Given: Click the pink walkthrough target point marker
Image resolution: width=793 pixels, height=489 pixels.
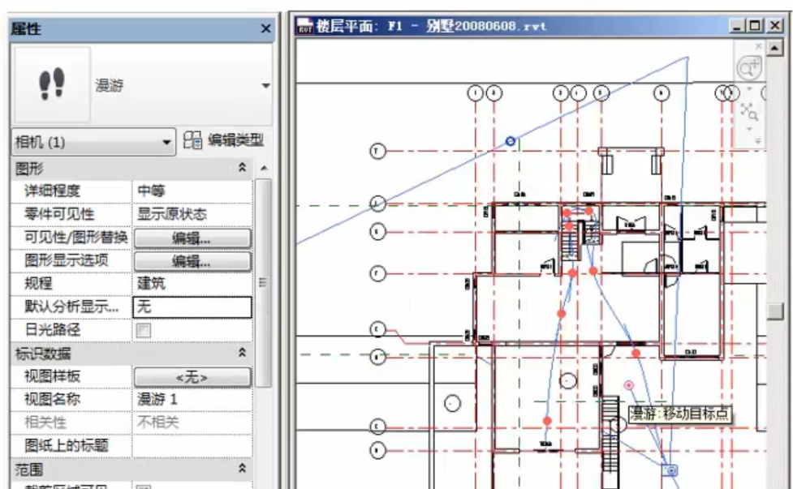Looking at the screenshot, I should click(x=628, y=385).
